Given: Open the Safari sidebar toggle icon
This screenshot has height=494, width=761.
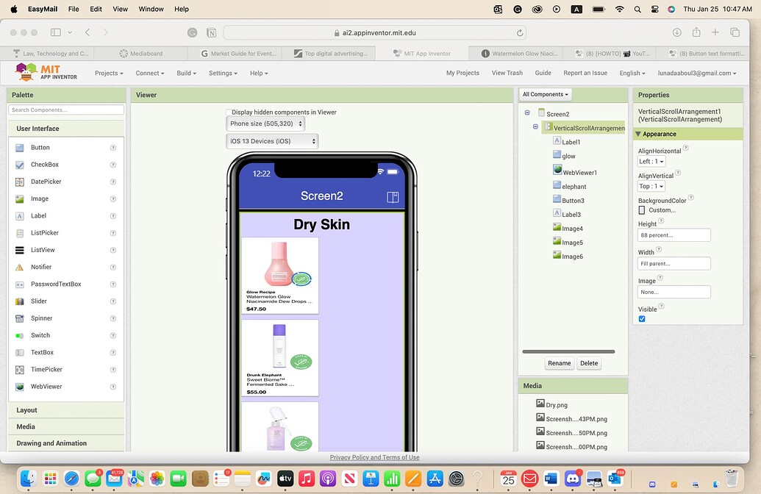Looking at the screenshot, I should [56, 32].
